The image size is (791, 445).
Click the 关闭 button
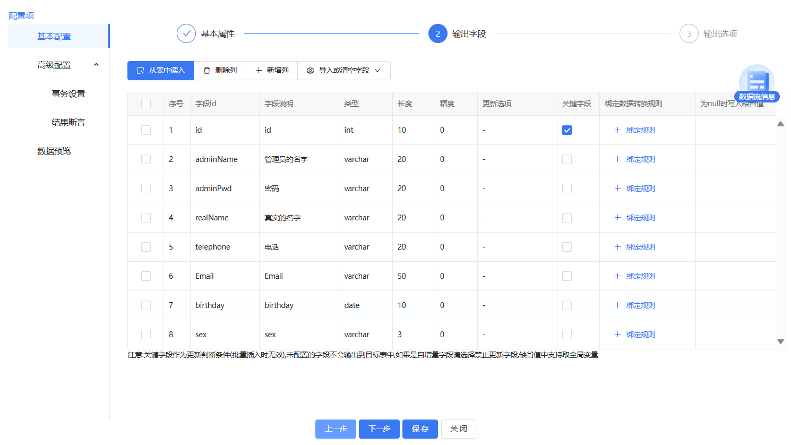[459, 429]
